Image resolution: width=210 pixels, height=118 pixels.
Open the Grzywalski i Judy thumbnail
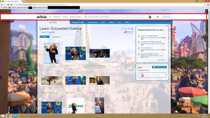[75, 80]
